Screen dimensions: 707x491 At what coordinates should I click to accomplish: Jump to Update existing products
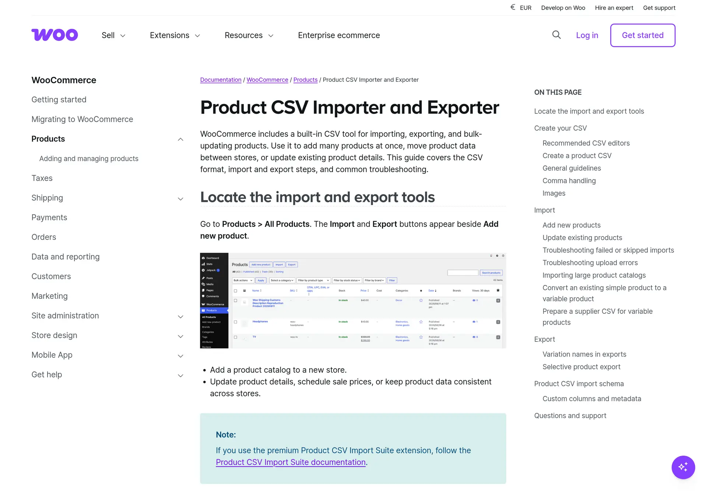pos(582,238)
